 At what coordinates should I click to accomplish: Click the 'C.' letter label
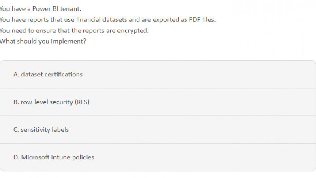pos(16,129)
